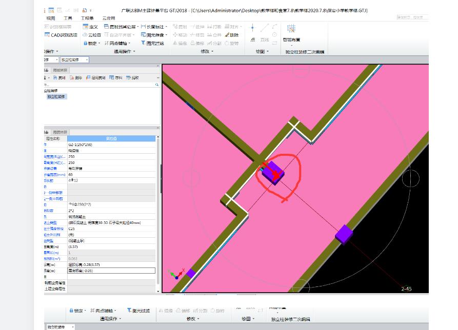Click property panel scrollbar down arrow
Image resolution: width=458 pixels, height=330 pixels.
point(158,291)
